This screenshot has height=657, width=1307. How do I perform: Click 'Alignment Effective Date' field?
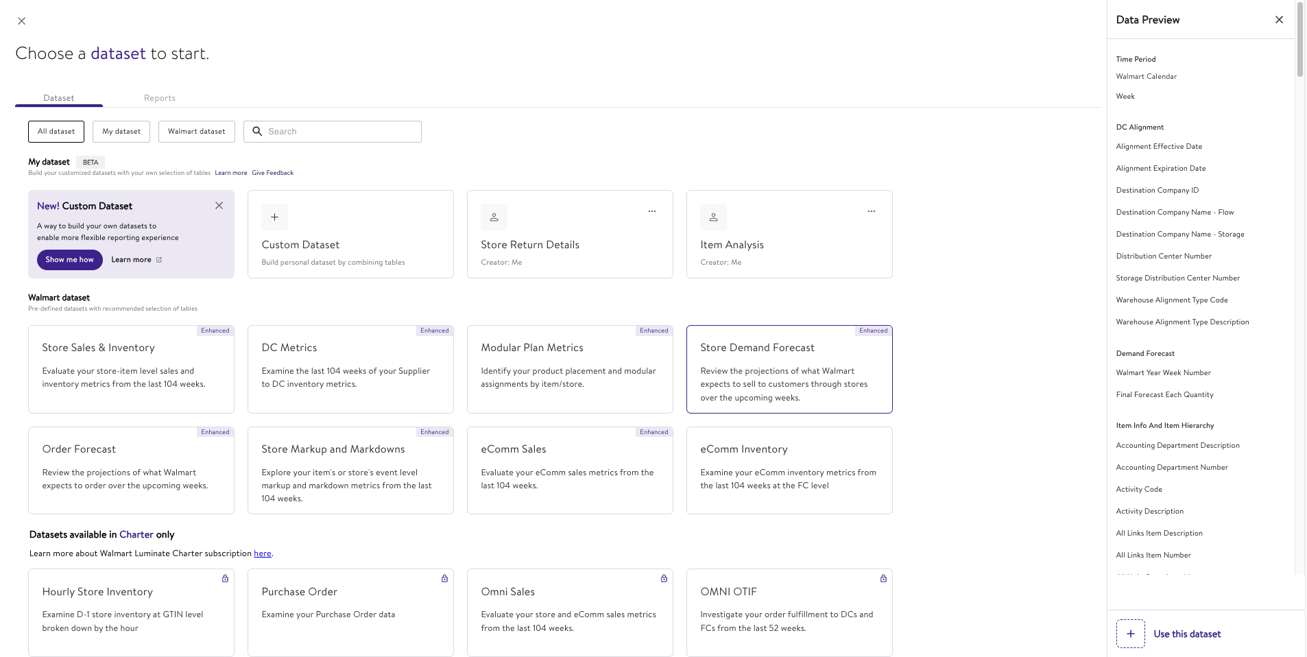[1159, 147]
